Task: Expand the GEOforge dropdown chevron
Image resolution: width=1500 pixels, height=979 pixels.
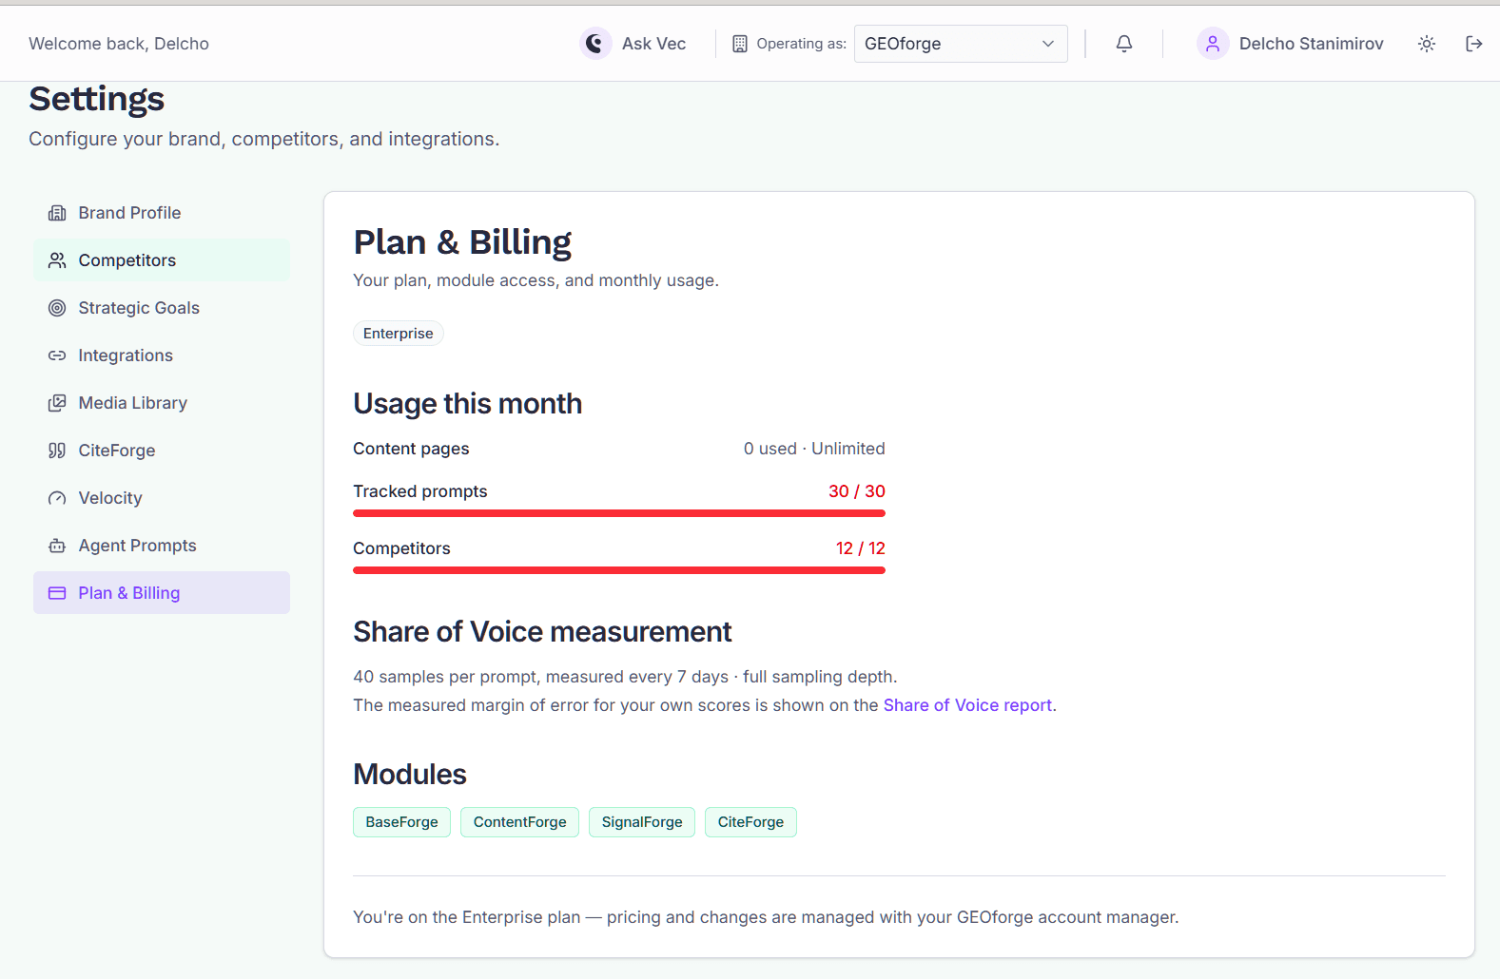Action: pos(1048,44)
